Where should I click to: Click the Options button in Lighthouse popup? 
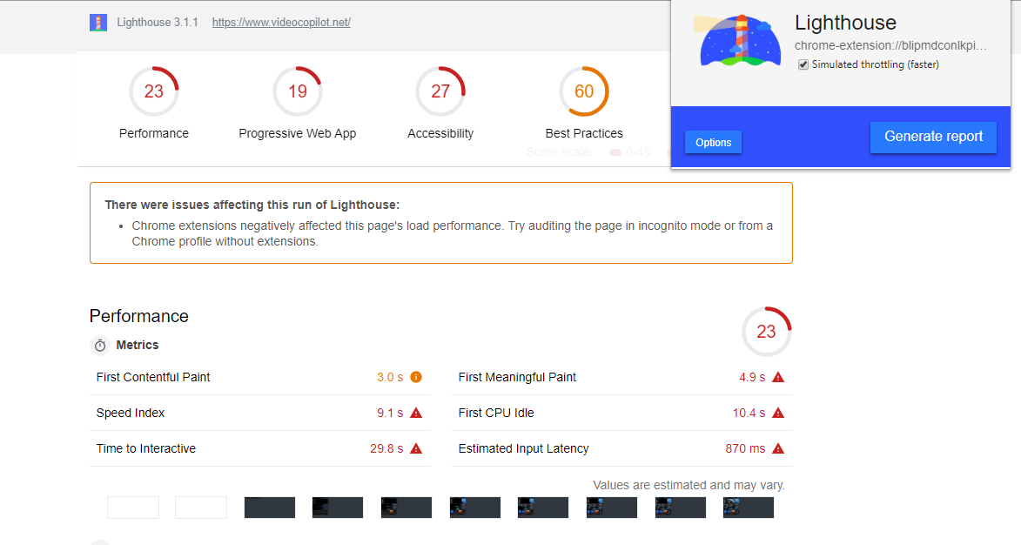coord(713,142)
